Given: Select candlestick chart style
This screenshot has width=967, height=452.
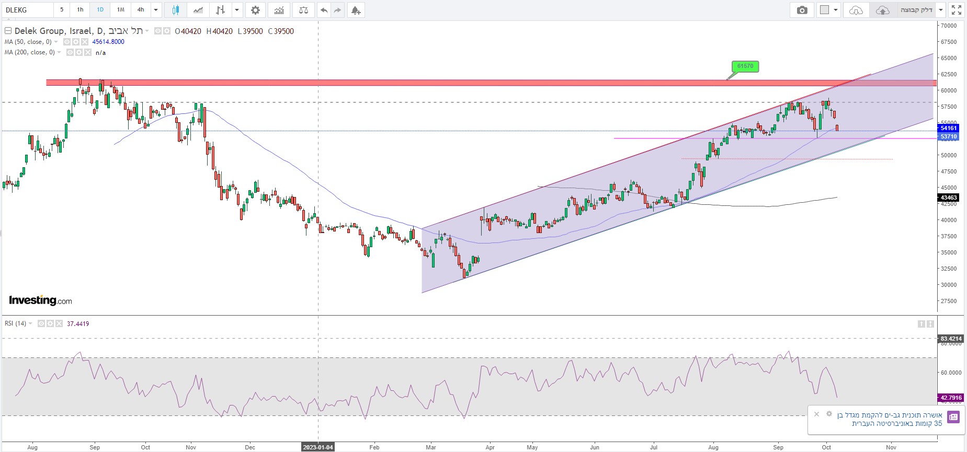Looking at the screenshot, I should (176, 10).
